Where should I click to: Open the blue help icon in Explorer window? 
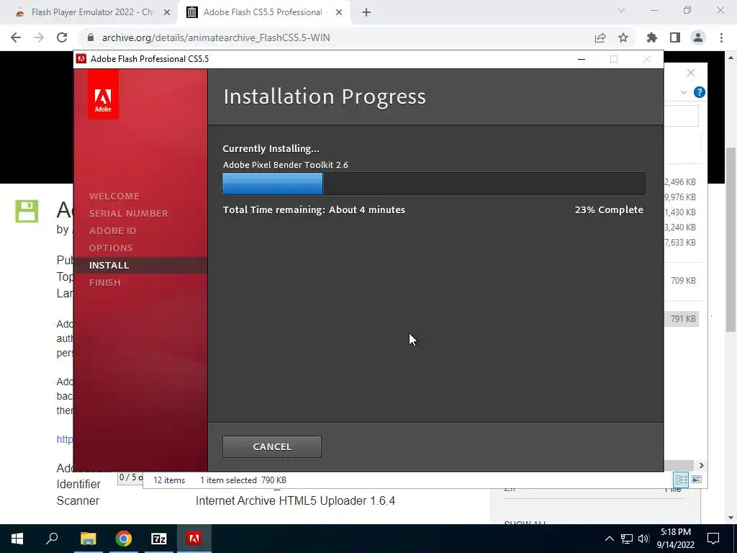pos(700,92)
